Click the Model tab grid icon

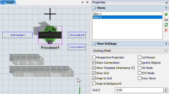tap(3, 3)
